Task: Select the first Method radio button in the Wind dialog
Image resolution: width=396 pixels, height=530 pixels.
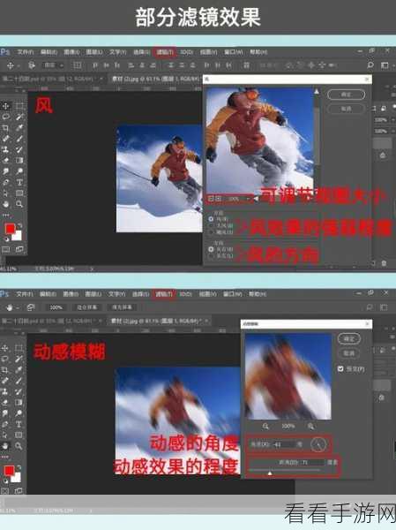Action: [x=211, y=219]
